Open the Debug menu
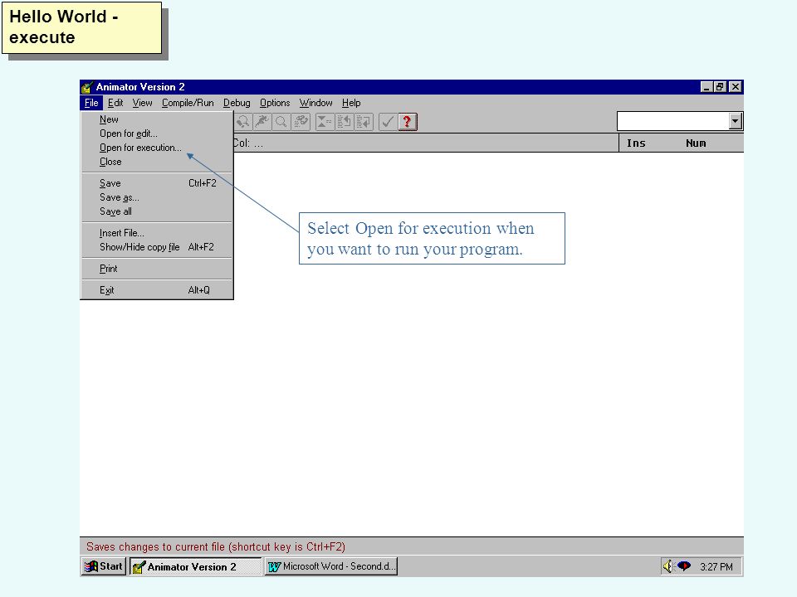The height and width of the screenshot is (597, 797). point(237,103)
